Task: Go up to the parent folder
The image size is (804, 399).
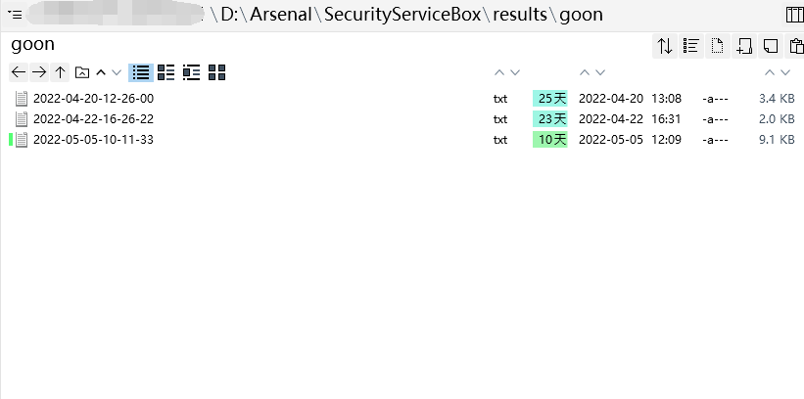Action: tap(61, 72)
